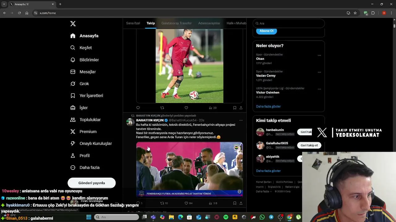This screenshot has width=396, height=222.
Task: Open the Vaclav Cerny trending topic
Action: [266, 76]
